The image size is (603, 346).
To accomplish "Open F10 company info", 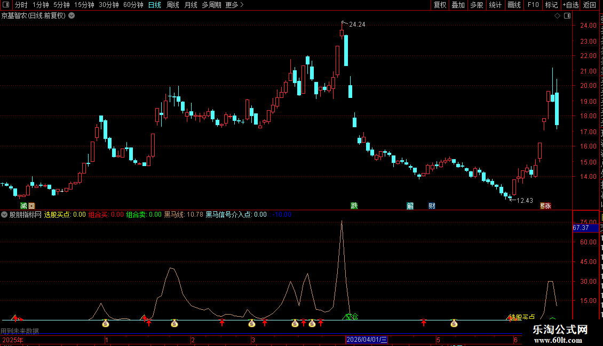I will point(533,5).
